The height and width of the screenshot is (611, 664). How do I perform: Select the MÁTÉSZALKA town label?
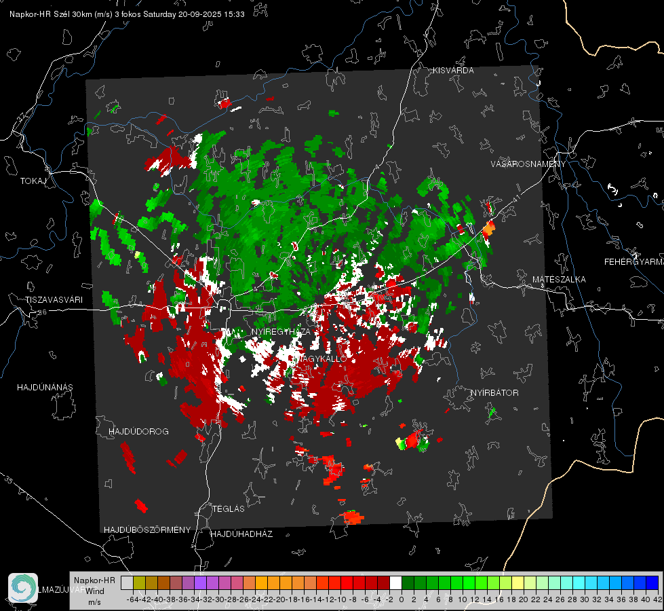(559, 280)
